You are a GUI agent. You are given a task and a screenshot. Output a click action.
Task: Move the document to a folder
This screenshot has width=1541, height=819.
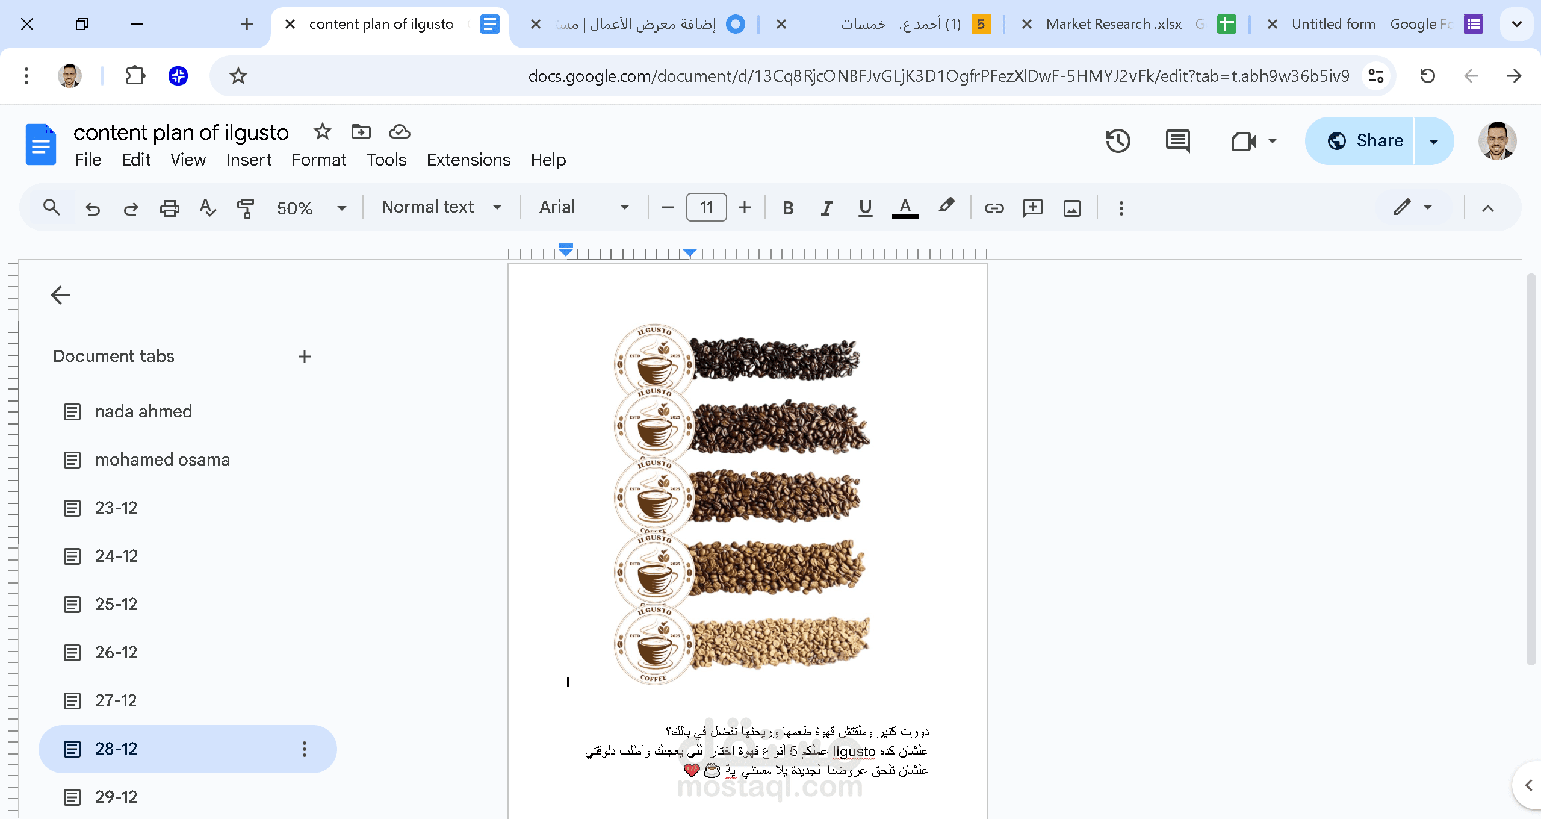(361, 131)
